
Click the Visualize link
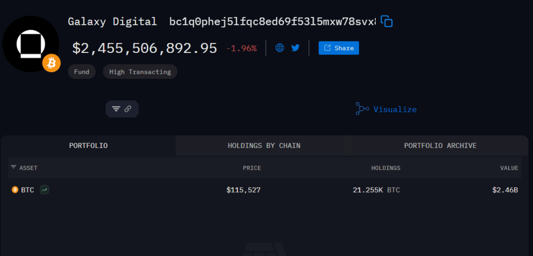pyautogui.click(x=395, y=109)
